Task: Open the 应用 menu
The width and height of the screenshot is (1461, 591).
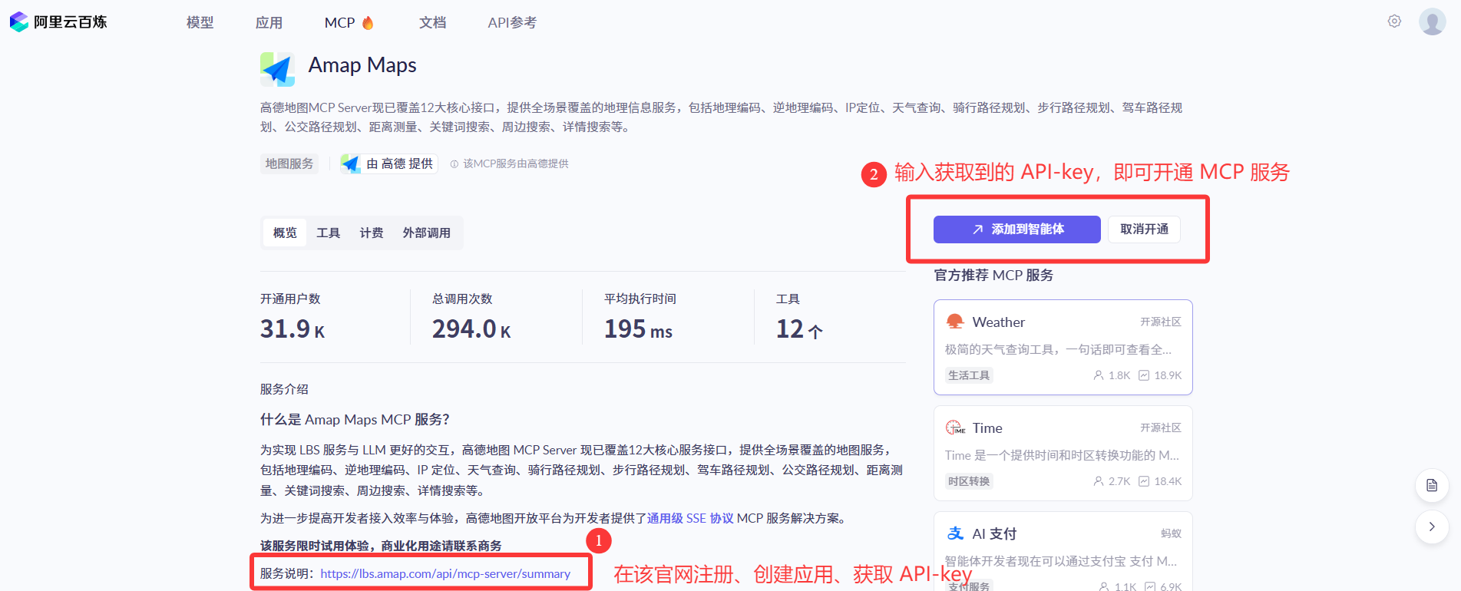Action: click(x=269, y=22)
